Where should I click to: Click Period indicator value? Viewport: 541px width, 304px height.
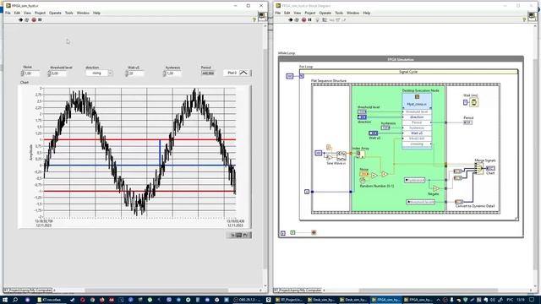coord(208,73)
